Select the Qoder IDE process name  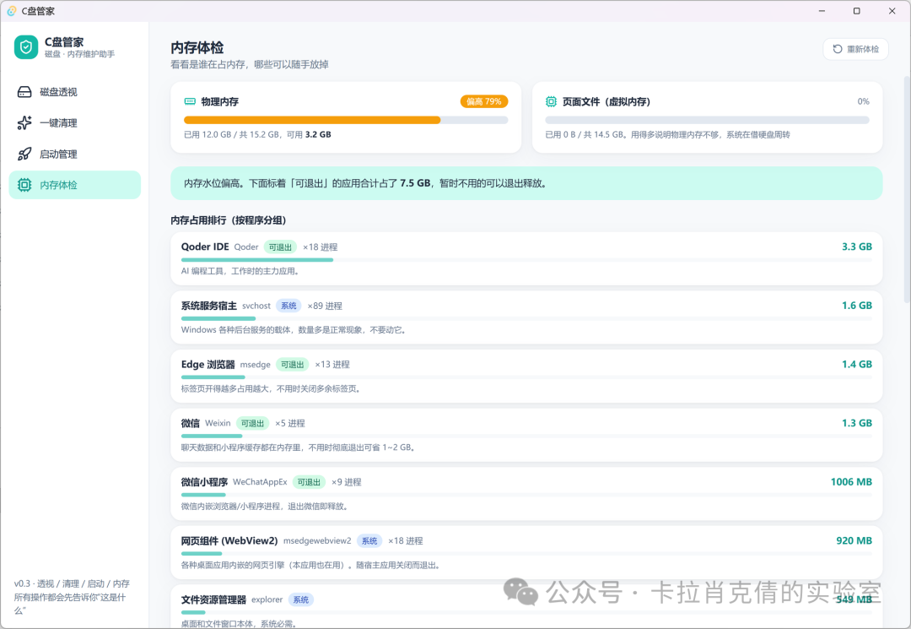(205, 247)
